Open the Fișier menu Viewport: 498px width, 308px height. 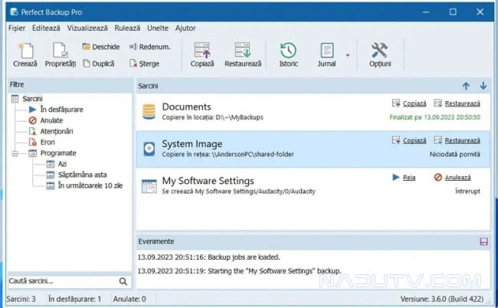point(17,28)
